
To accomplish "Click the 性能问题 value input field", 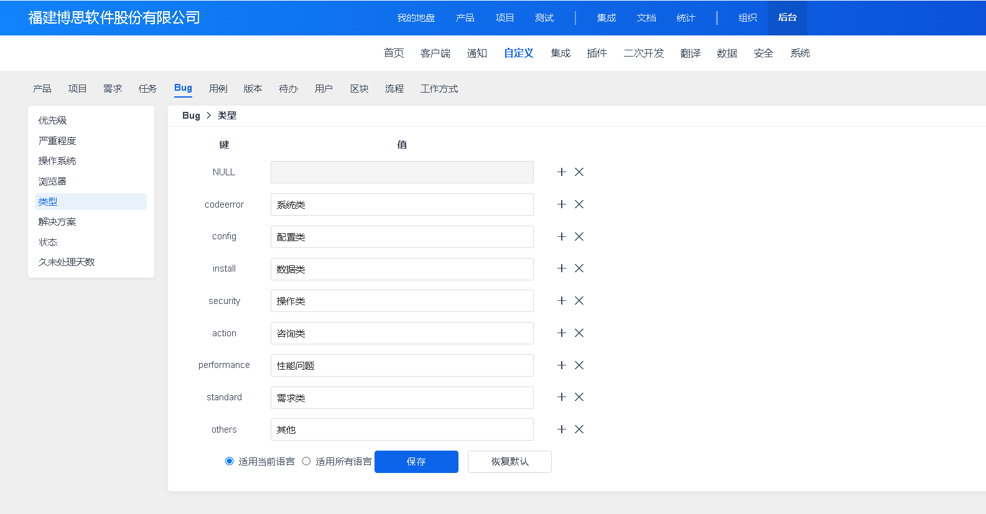I will click(x=402, y=365).
